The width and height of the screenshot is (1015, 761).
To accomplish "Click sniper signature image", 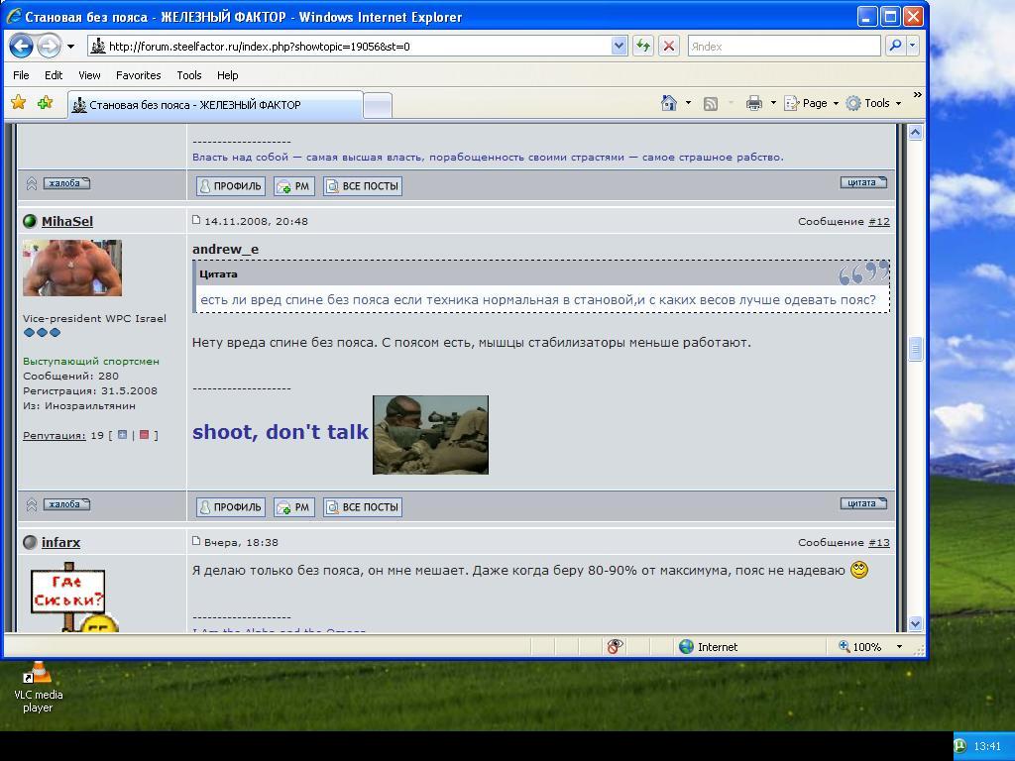I will coord(430,435).
